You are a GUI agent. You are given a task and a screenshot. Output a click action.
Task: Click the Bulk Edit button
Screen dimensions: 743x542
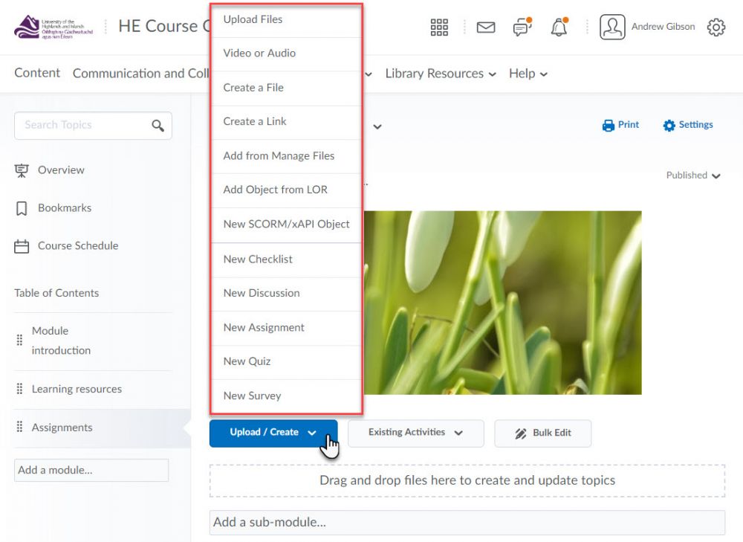[x=542, y=433]
